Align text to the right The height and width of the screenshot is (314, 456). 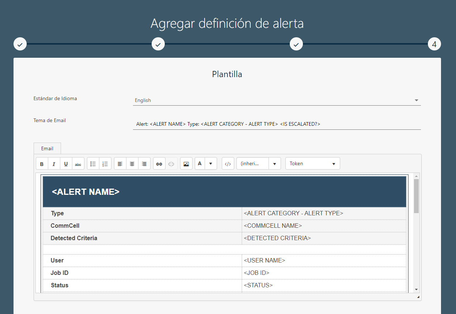pyautogui.click(x=144, y=164)
